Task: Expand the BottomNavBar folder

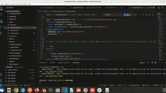Action: (x=16, y=44)
